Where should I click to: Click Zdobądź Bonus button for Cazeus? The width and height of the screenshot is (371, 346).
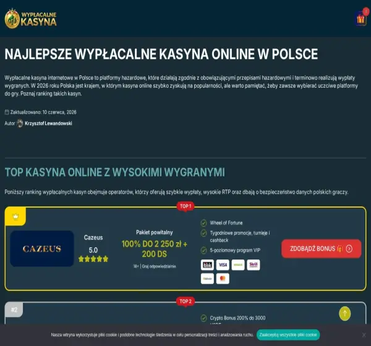click(322, 248)
